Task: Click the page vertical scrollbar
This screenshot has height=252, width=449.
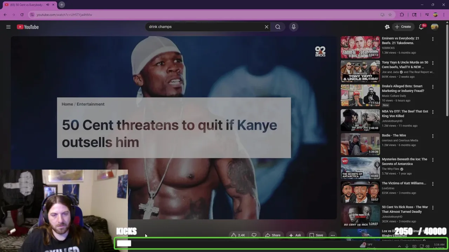Action: (447, 70)
